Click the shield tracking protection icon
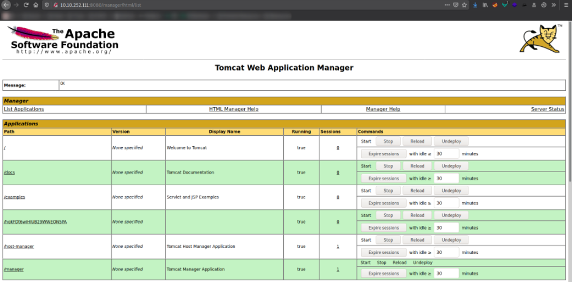 pos(47,5)
